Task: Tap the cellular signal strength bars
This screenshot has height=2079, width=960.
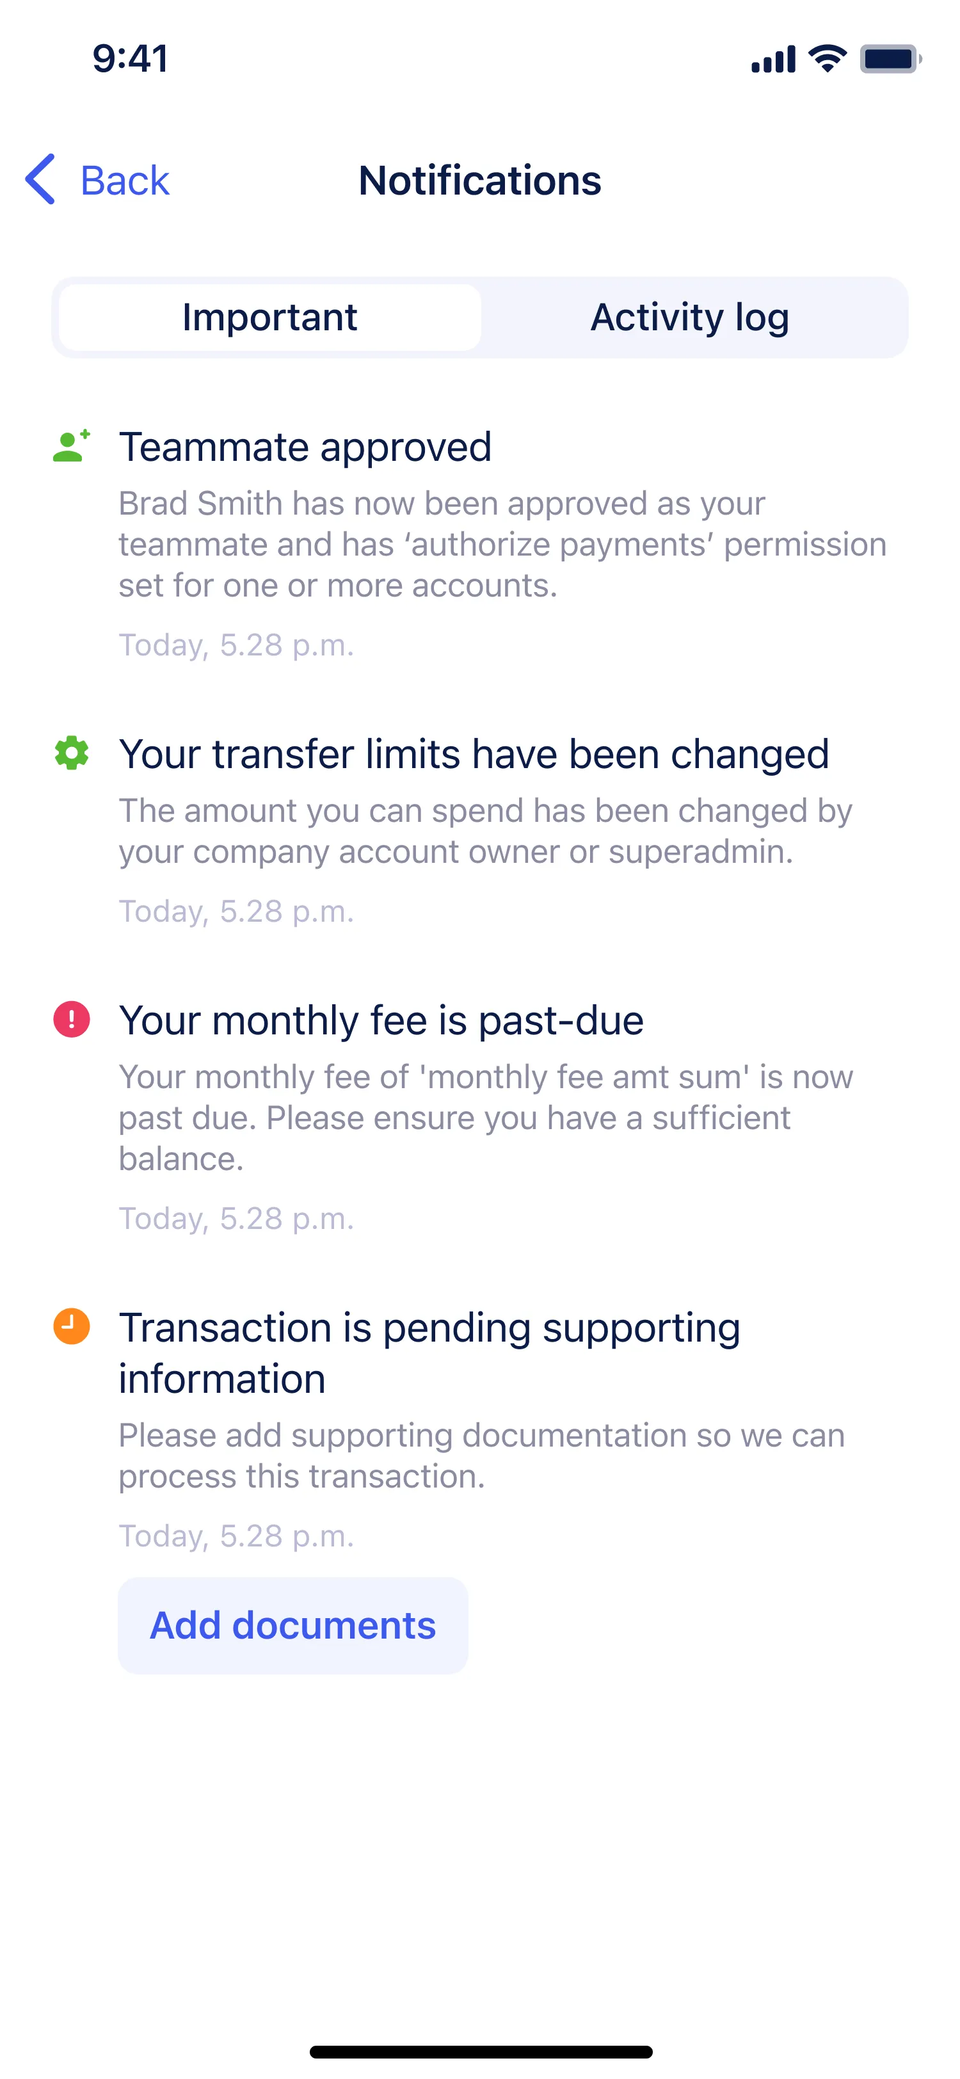Action: pos(773,59)
